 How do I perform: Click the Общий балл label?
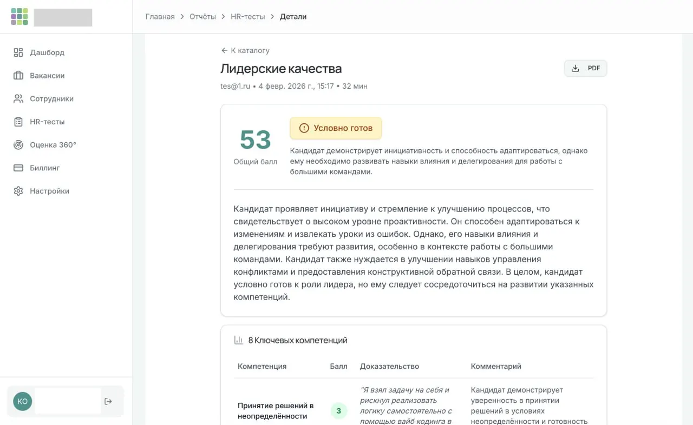(x=256, y=162)
